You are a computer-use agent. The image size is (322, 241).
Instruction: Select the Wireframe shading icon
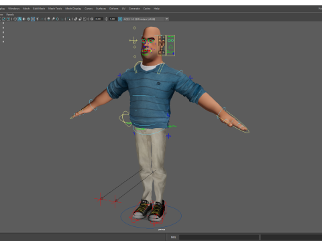pyautogui.click(x=15, y=19)
